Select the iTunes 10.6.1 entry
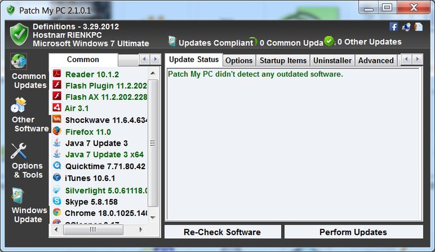This screenshot has height=252, width=435. [x=90, y=178]
